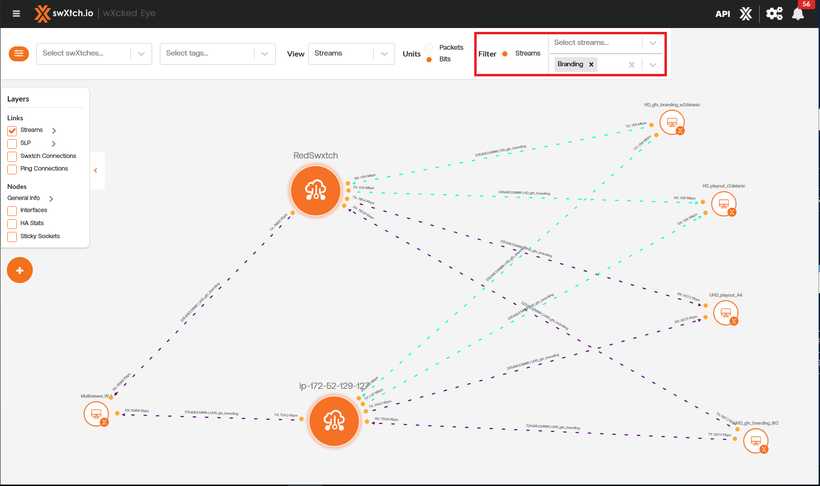Select the ip-172-52-129-127 swXtch node
This screenshot has height=486, width=820.
(334, 421)
